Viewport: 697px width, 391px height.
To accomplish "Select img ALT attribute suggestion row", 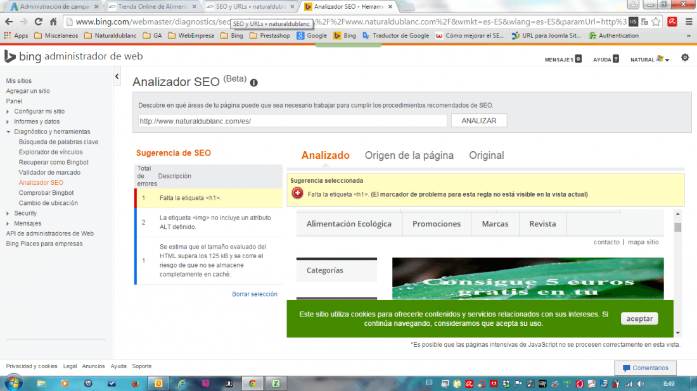I will (x=209, y=222).
